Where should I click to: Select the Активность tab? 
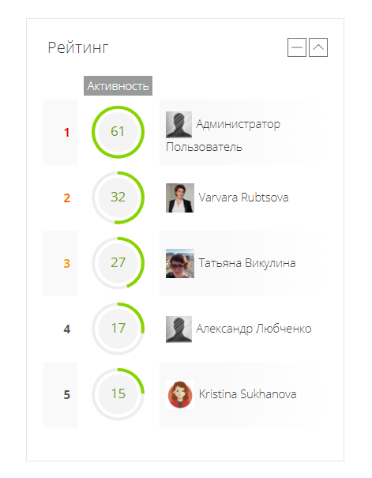point(118,86)
